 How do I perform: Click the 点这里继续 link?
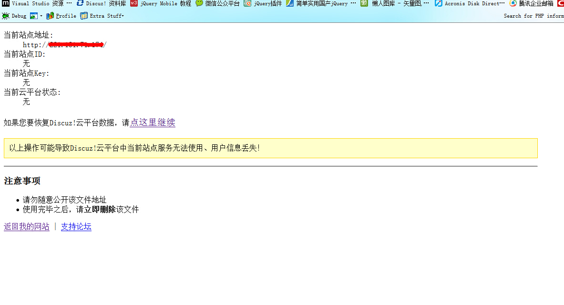[x=153, y=122]
